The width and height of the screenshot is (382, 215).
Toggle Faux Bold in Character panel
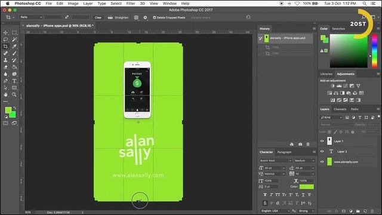coord(265,195)
